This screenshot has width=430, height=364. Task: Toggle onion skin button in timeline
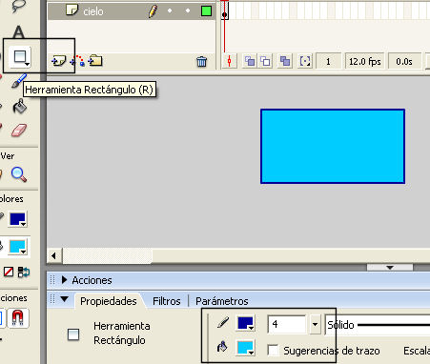[x=250, y=61]
